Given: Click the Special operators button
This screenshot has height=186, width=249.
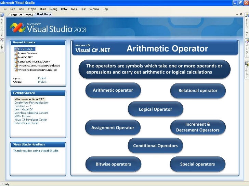Looking at the screenshot, I should coord(198,164).
